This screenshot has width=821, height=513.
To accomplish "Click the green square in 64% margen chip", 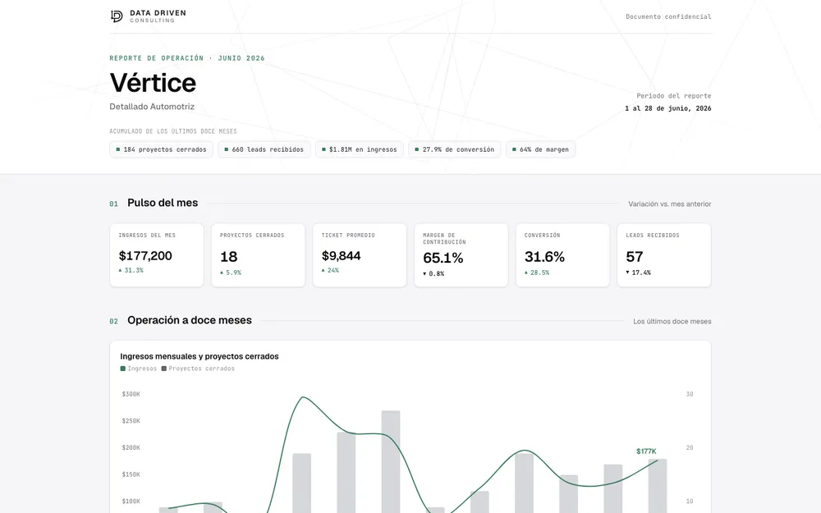I will 514,149.
